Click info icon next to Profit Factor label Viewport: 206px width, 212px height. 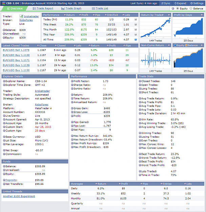click(x=72, y=81)
